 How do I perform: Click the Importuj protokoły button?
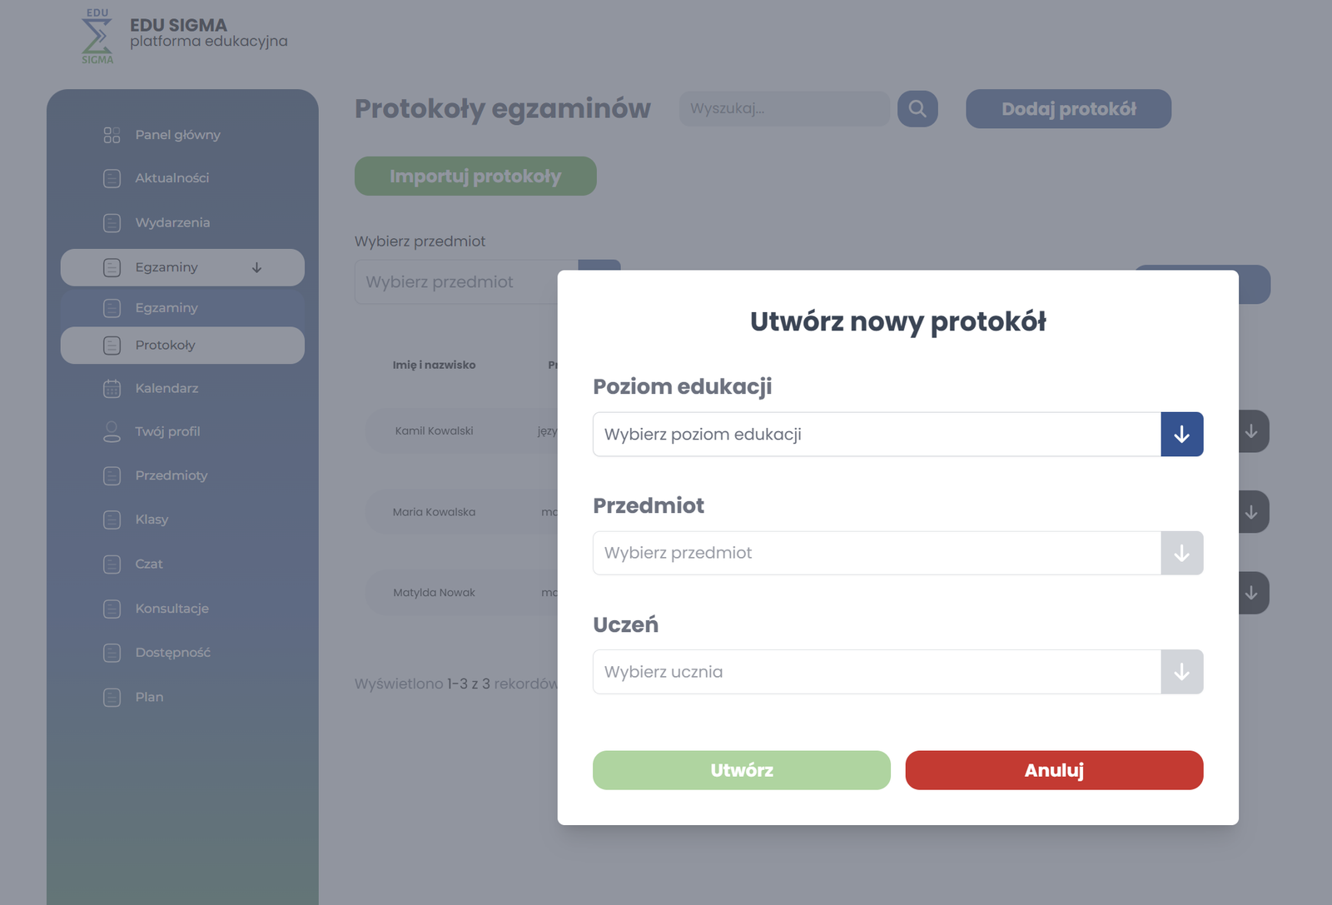tap(475, 177)
